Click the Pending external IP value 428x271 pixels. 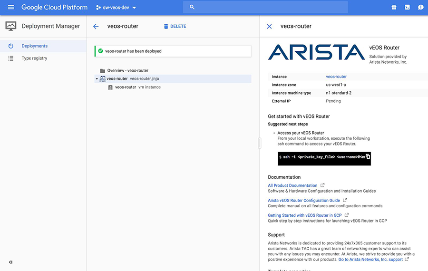coord(333,101)
